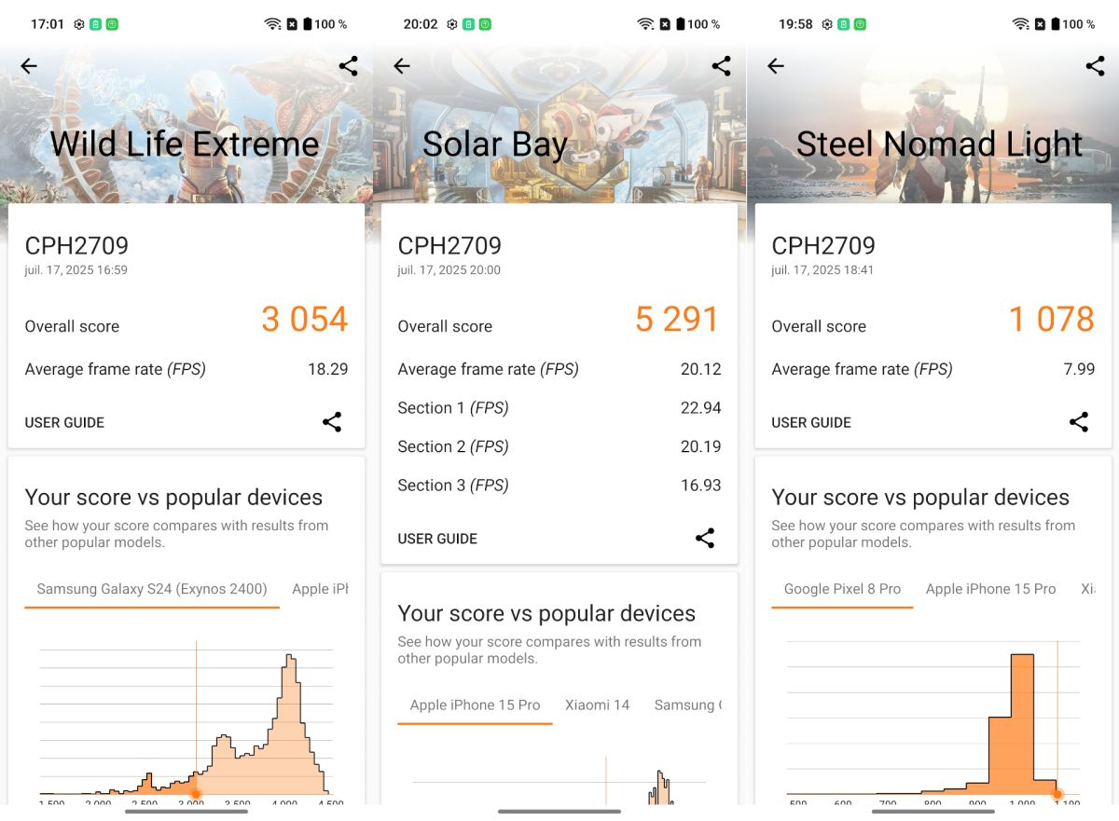Share Solar Bay result from header
Screen dimensions: 1119x821
coord(721,66)
